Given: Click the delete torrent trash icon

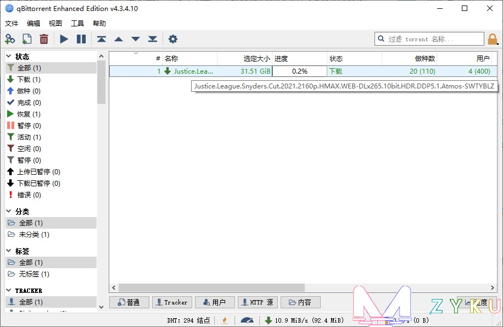Looking at the screenshot, I should click(x=44, y=39).
